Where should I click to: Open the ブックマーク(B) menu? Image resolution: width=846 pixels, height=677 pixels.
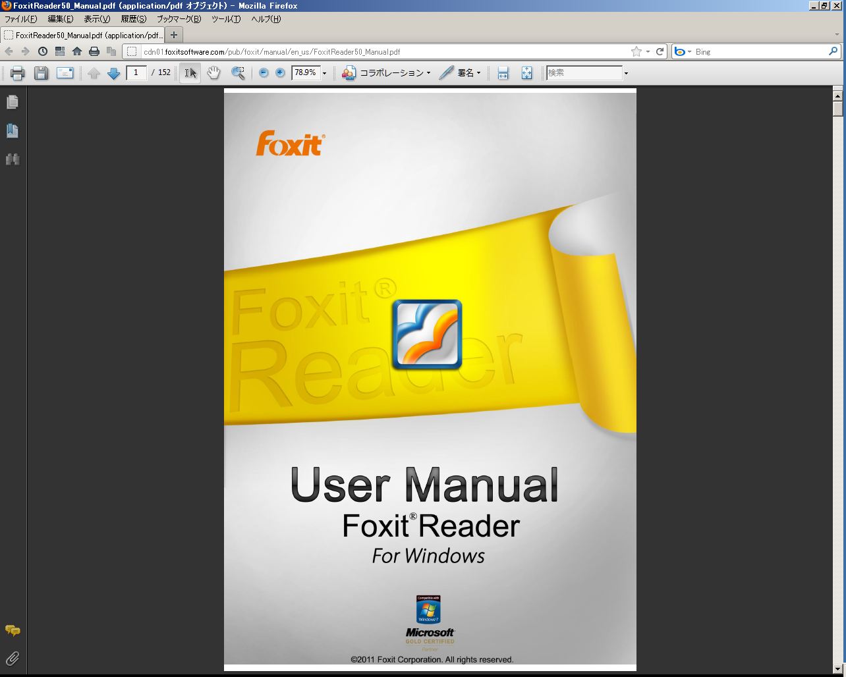(179, 19)
